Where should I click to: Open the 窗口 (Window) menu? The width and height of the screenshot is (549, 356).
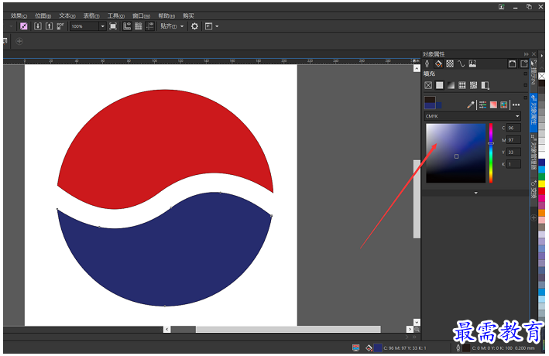coord(141,15)
